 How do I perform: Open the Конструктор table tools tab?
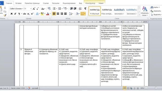click(90, 3)
